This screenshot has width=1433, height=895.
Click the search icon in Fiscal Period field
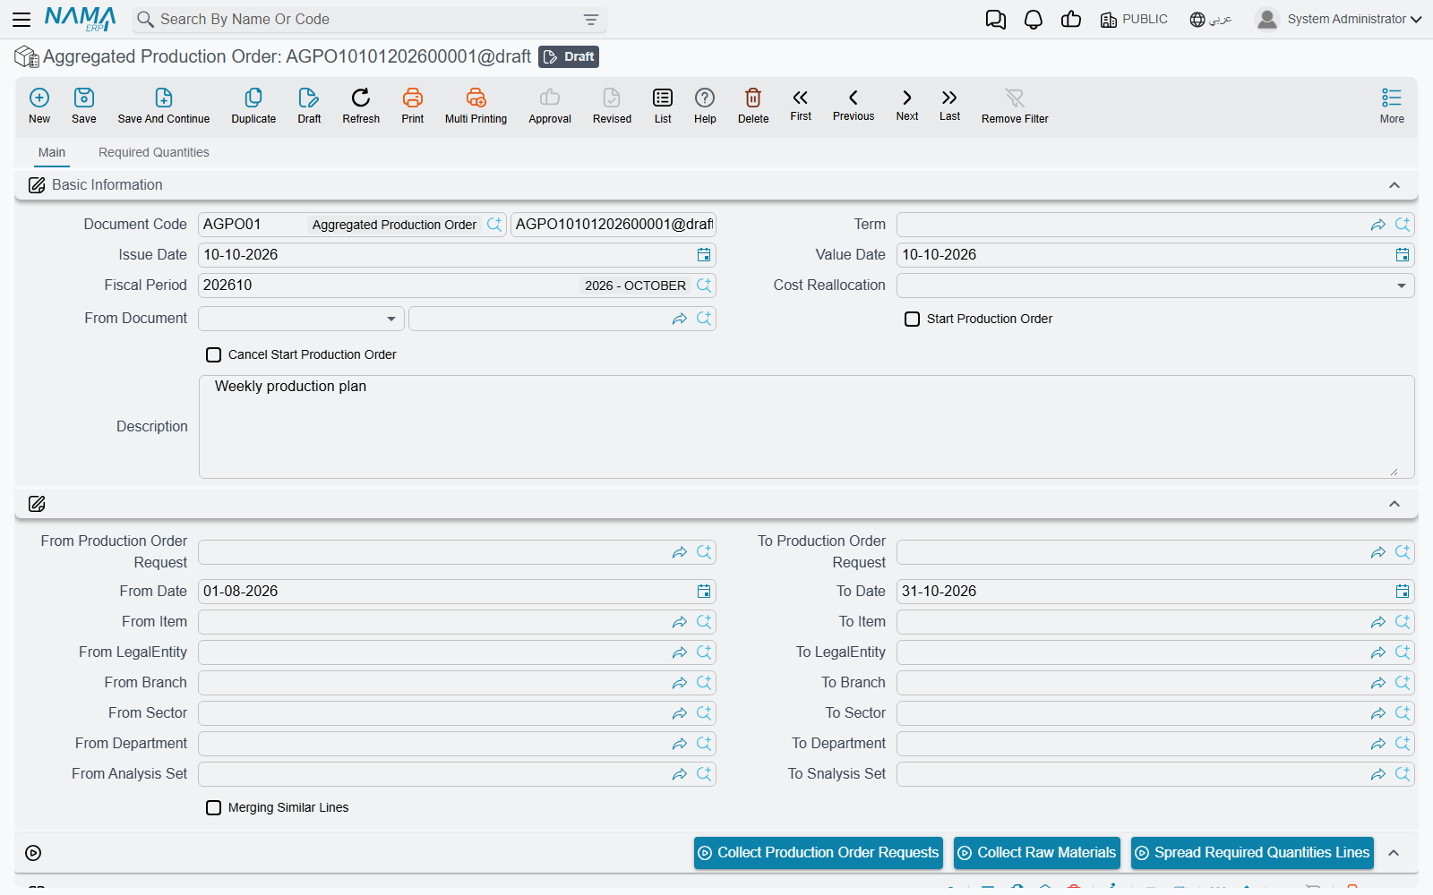coord(704,286)
